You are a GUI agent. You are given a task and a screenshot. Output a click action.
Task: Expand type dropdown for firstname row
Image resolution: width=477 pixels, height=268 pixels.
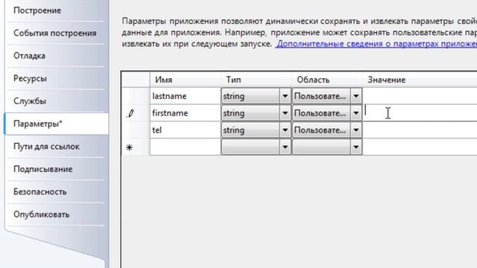(285, 113)
